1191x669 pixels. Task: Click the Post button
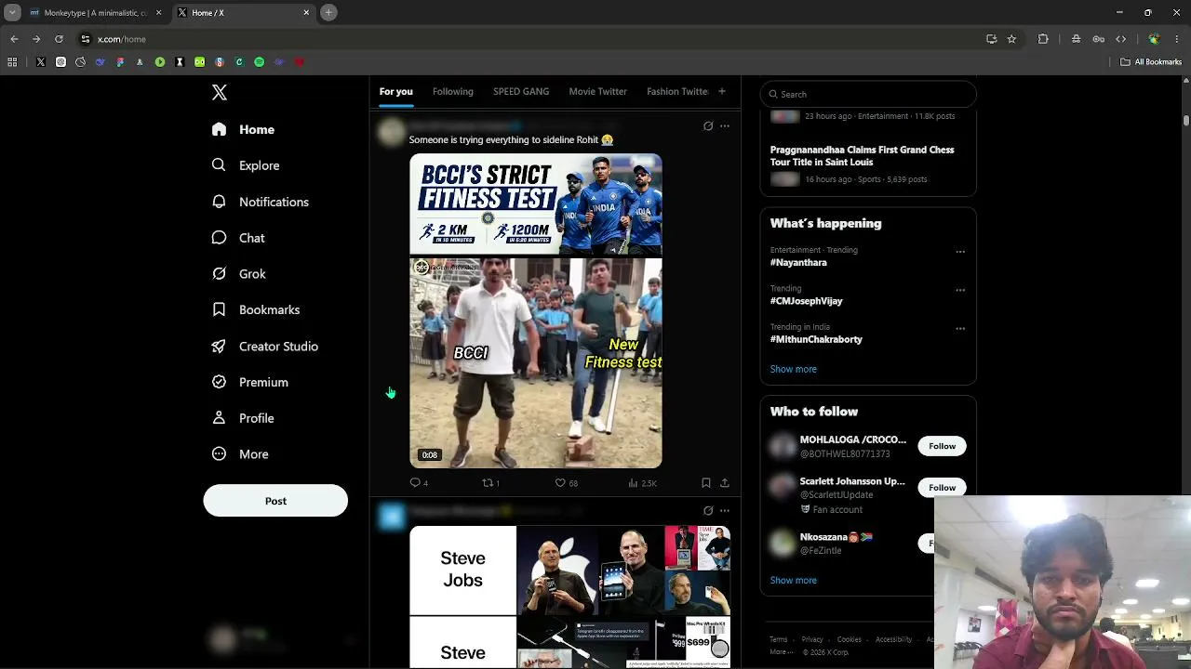pyautogui.click(x=275, y=501)
